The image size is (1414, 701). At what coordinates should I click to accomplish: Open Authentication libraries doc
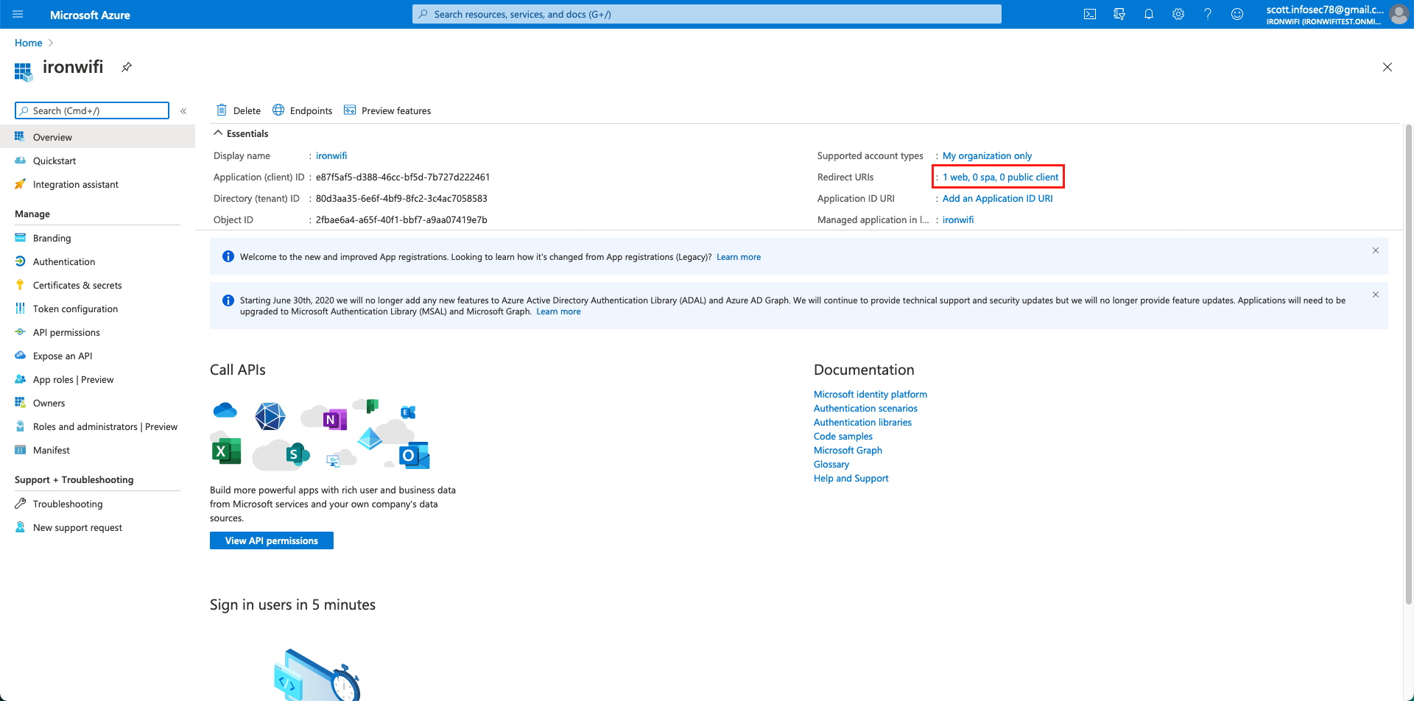[x=862, y=422]
